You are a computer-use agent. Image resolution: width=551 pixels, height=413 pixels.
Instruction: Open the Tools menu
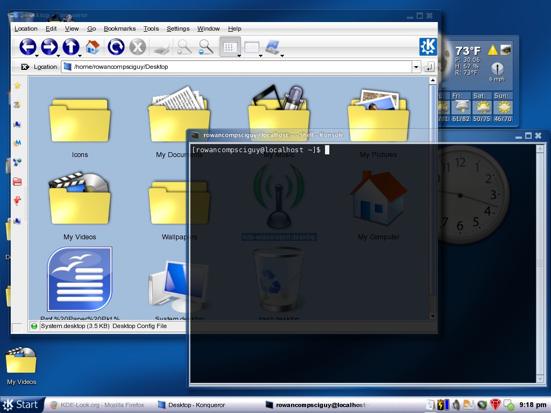pyautogui.click(x=151, y=29)
